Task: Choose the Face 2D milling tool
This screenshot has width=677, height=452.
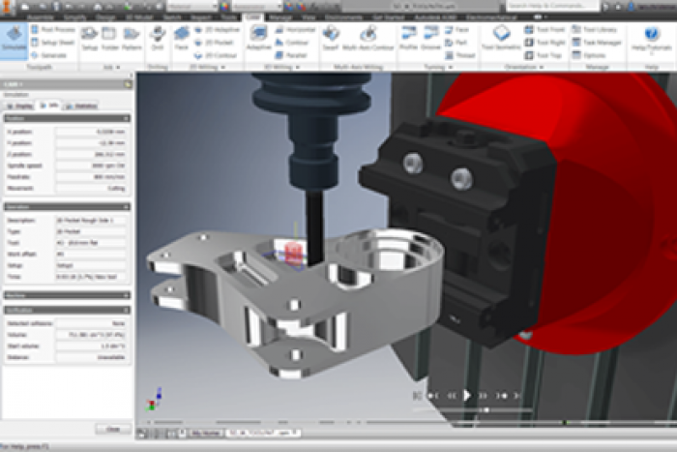Action: [x=181, y=37]
